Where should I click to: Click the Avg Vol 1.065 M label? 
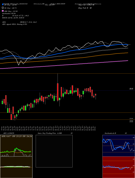pos(86,5)
